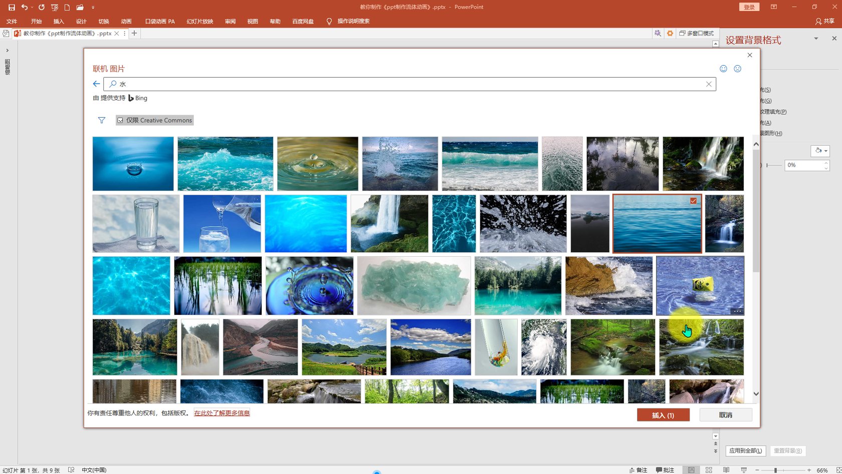Click the Share button
Screen dimensions: 842x474
point(824,22)
